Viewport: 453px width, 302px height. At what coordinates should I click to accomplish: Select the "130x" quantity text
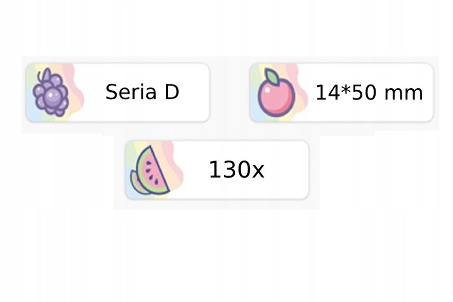(x=236, y=170)
